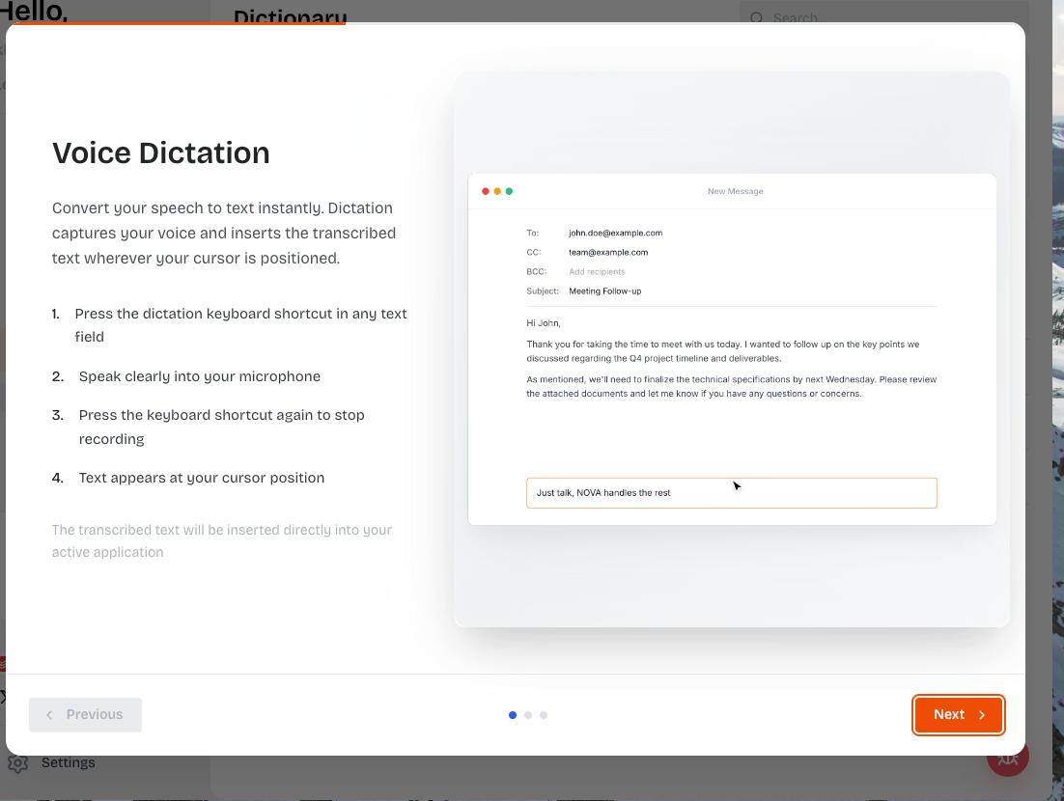Select the middle pagination dot
The width and height of the screenshot is (1064, 801).
click(528, 715)
